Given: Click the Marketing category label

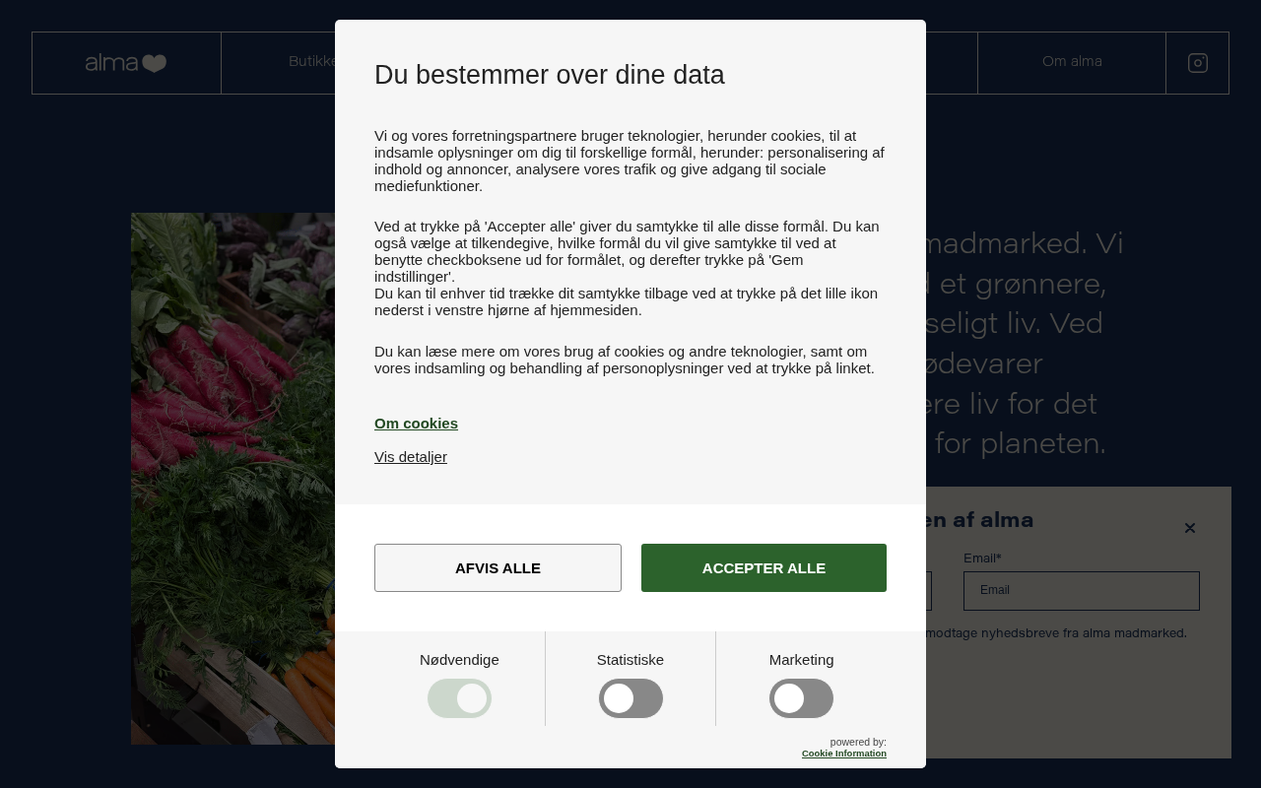Looking at the screenshot, I should tap(801, 660).
